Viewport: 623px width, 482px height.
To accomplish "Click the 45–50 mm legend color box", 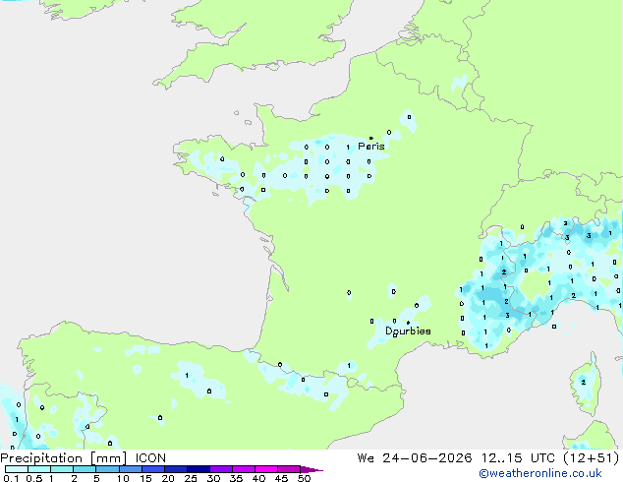I will 289,469.
